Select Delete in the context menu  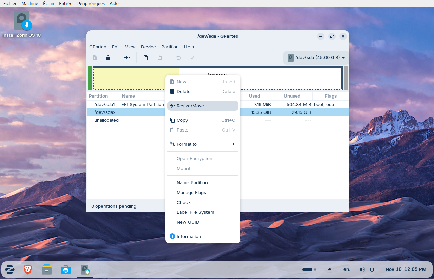(203, 91)
